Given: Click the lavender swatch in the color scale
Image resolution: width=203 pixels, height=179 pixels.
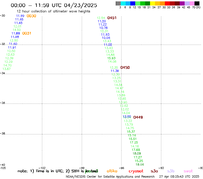Looking at the screenshot, I should pos(187,3).
